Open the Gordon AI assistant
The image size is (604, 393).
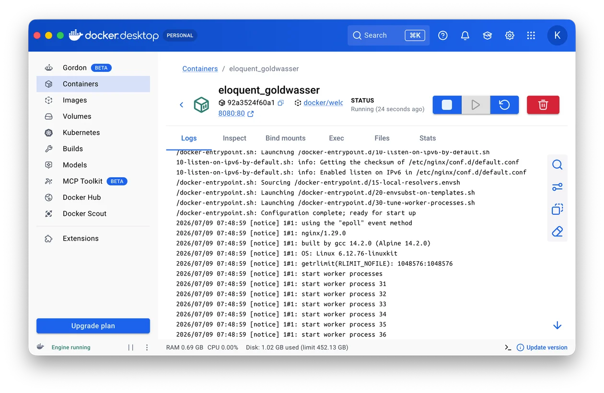pos(93,68)
